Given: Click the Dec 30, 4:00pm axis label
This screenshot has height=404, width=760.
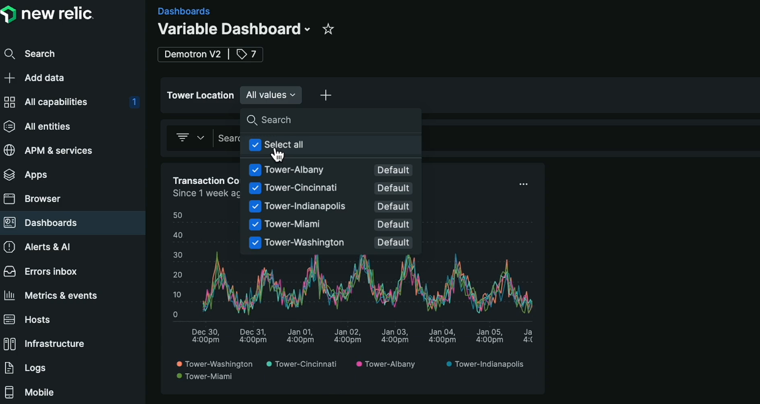Looking at the screenshot, I should (x=205, y=336).
